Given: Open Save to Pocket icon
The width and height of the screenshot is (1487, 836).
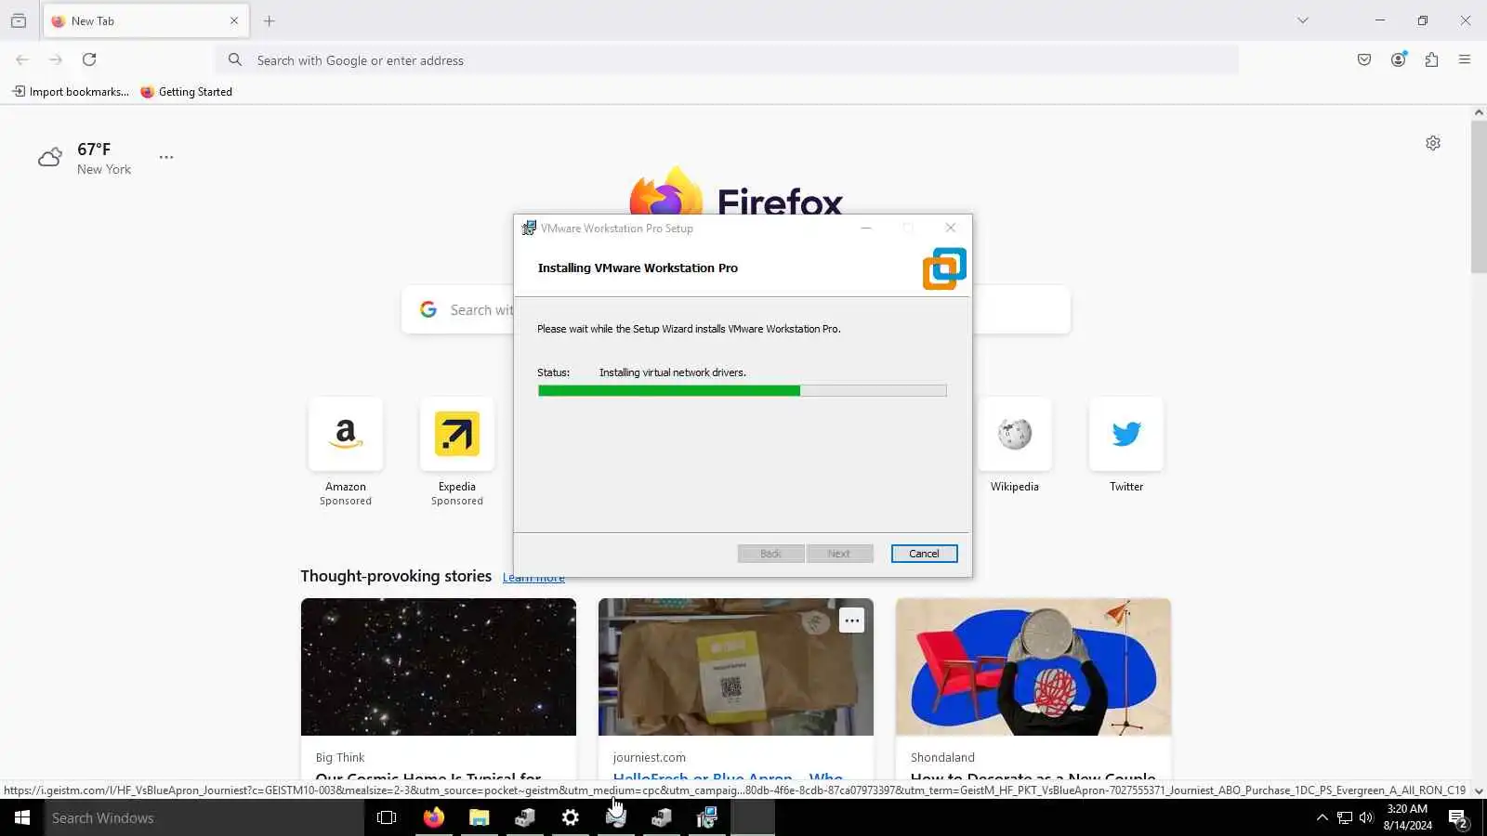Looking at the screenshot, I should (x=1364, y=59).
